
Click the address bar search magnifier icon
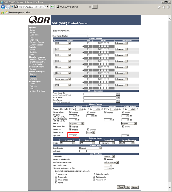45,7
